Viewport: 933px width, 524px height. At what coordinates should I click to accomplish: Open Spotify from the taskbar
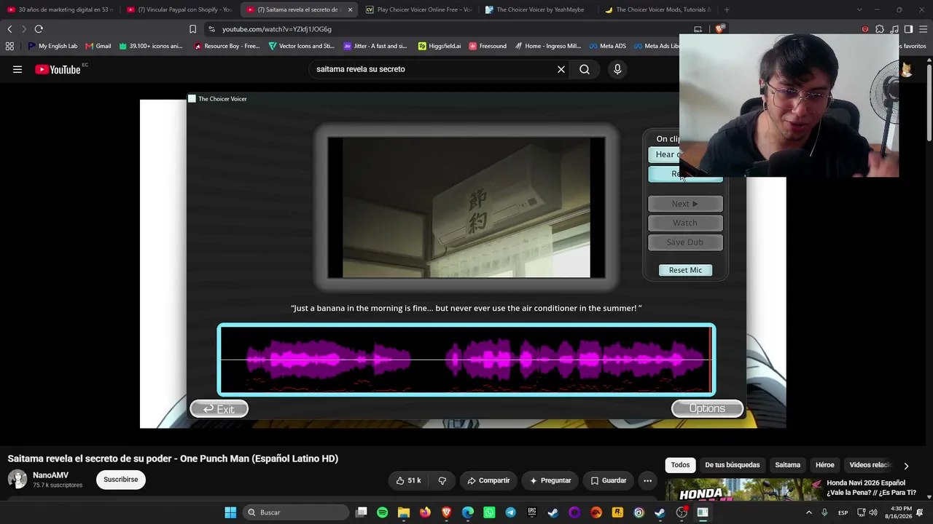click(x=383, y=512)
